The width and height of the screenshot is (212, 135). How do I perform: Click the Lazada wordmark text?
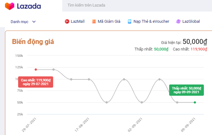[x=29, y=6]
